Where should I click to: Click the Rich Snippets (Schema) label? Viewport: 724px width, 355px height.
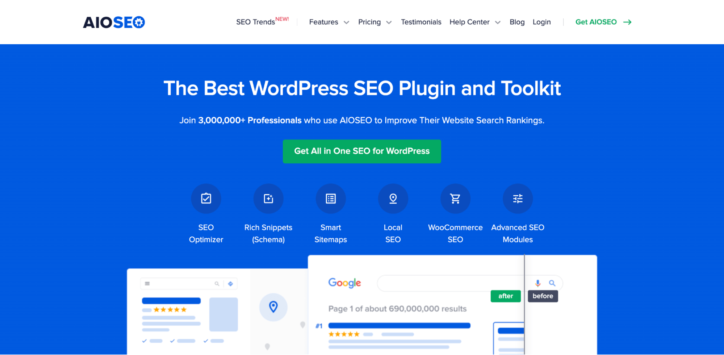coord(268,233)
